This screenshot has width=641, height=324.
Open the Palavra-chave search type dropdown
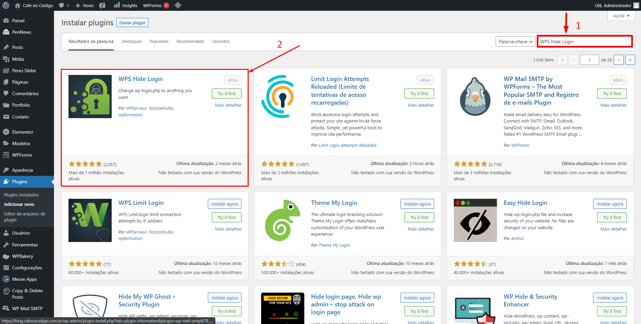click(515, 42)
